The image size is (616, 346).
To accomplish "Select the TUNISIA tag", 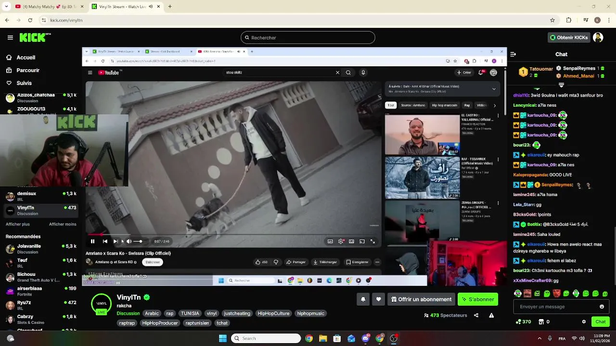I will (x=190, y=313).
